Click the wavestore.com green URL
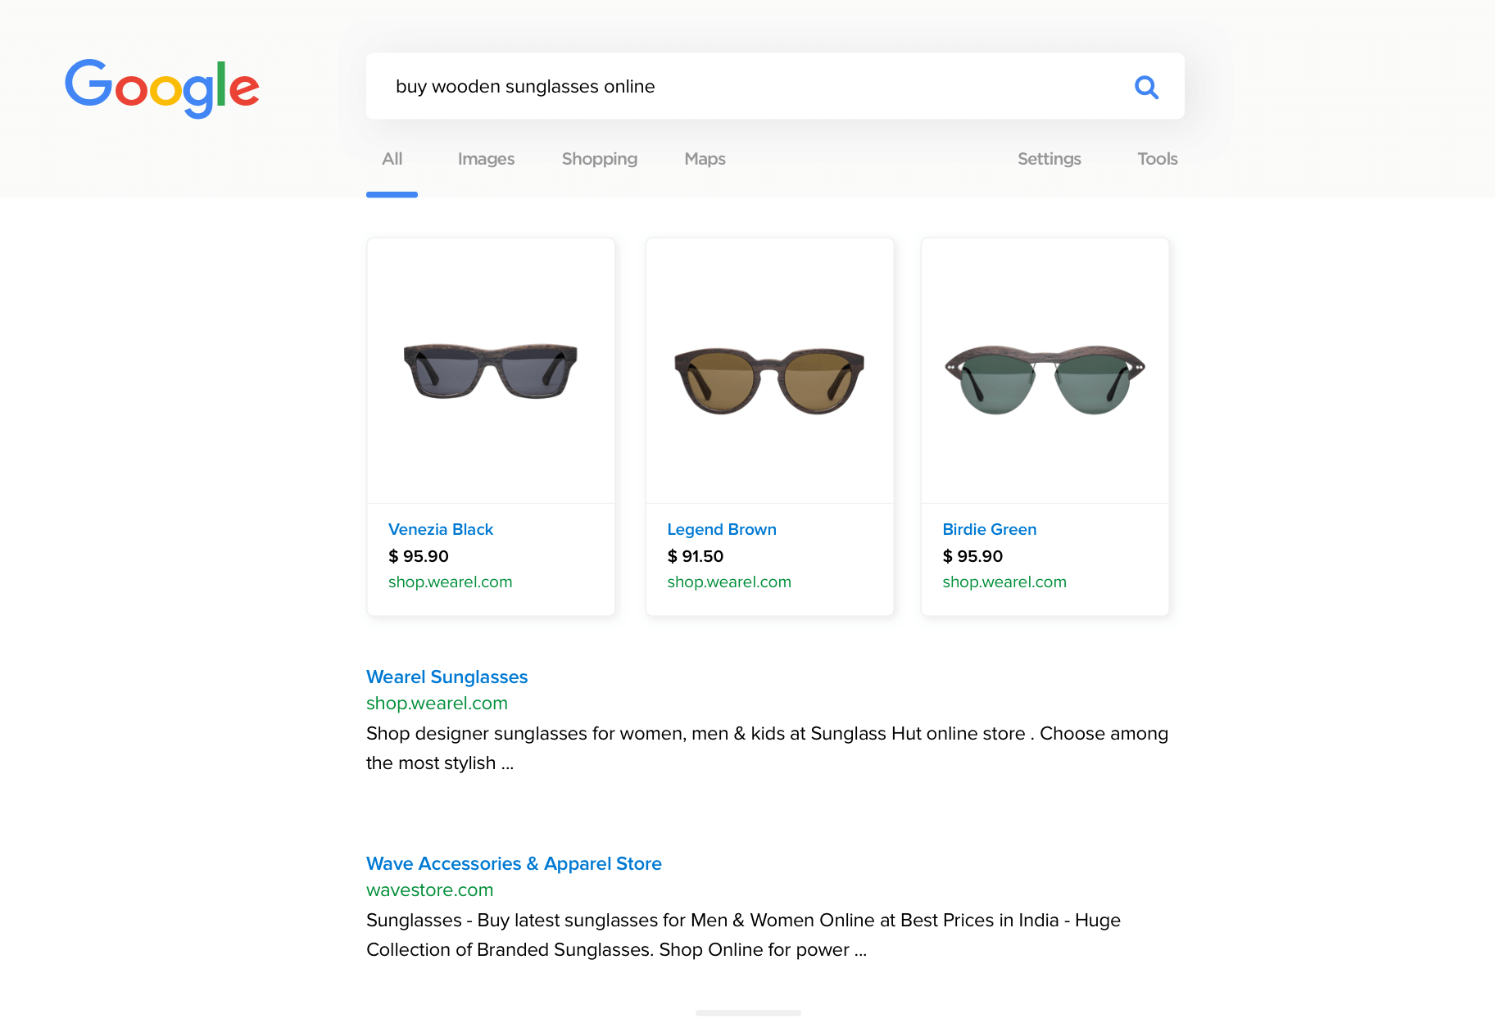Viewport: 1496px width, 1032px height. tap(429, 889)
